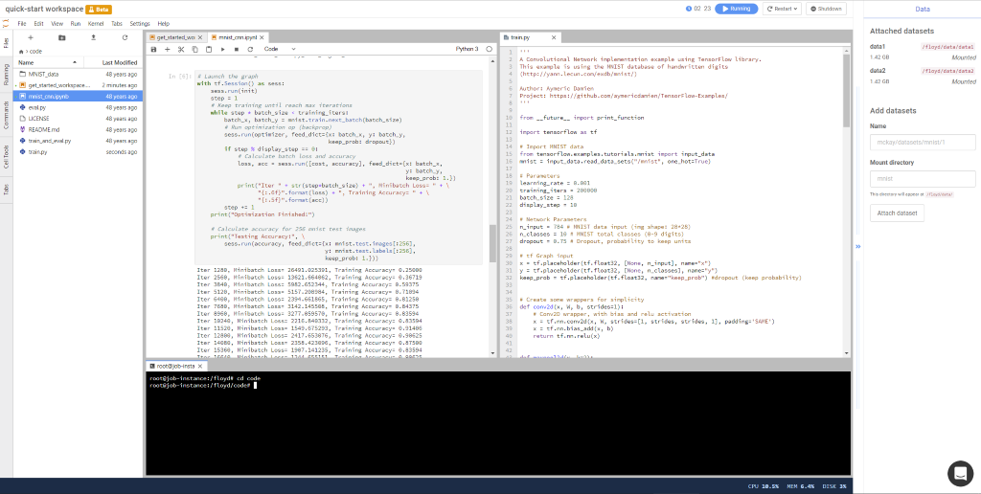Open the Settings menu
The width and height of the screenshot is (981, 494).
tap(140, 23)
